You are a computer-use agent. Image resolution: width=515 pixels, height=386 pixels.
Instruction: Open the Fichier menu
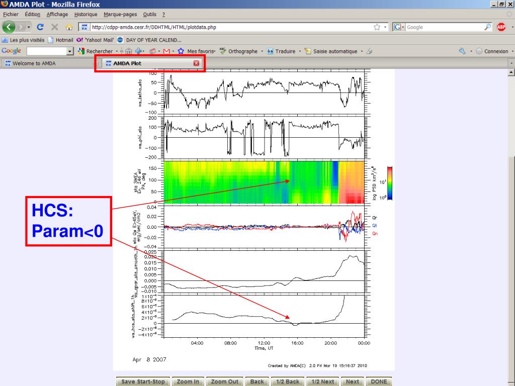(11, 15)
